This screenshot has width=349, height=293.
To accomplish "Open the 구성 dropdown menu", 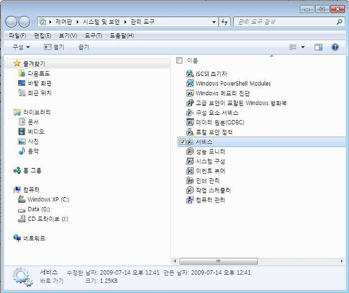I will point(21,47).
